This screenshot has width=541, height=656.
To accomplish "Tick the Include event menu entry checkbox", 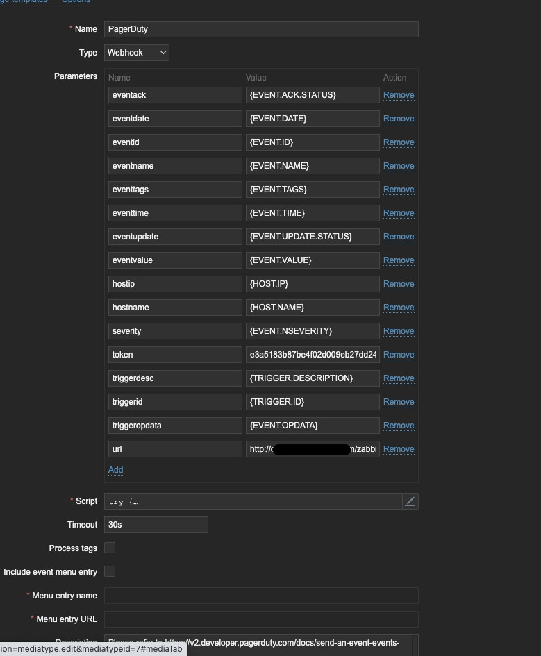I will pyautogui.click(x=110, y=572).
